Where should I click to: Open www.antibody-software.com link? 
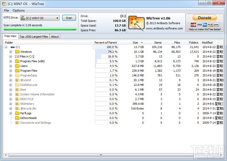(164, 28)
